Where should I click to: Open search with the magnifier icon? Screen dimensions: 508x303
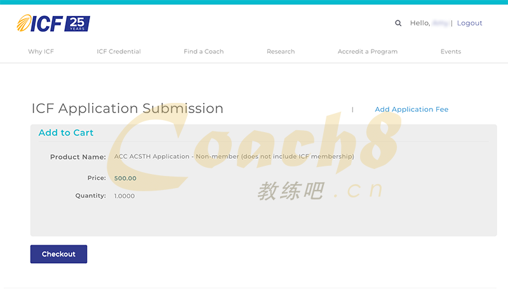coord(398,24)
